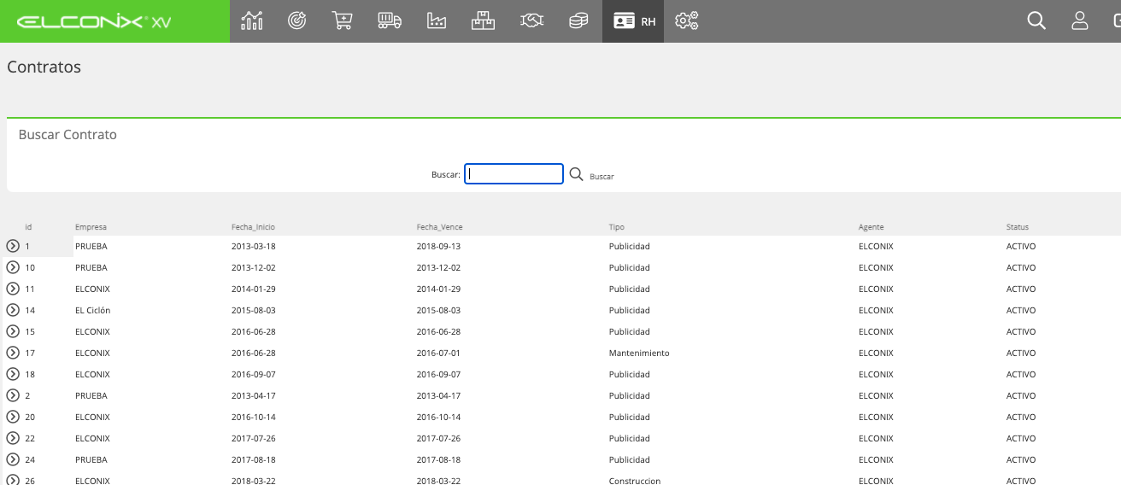Image resolution: width=1121 pixels, height=485 pixels.
Task: Click start date 2013-03-18
Action: coord(253,246)
